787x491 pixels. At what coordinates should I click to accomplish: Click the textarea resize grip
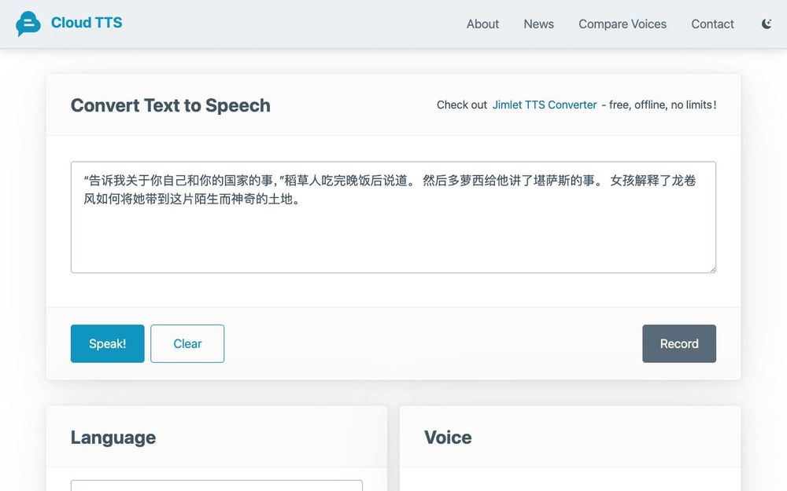[x=713, y=269]
